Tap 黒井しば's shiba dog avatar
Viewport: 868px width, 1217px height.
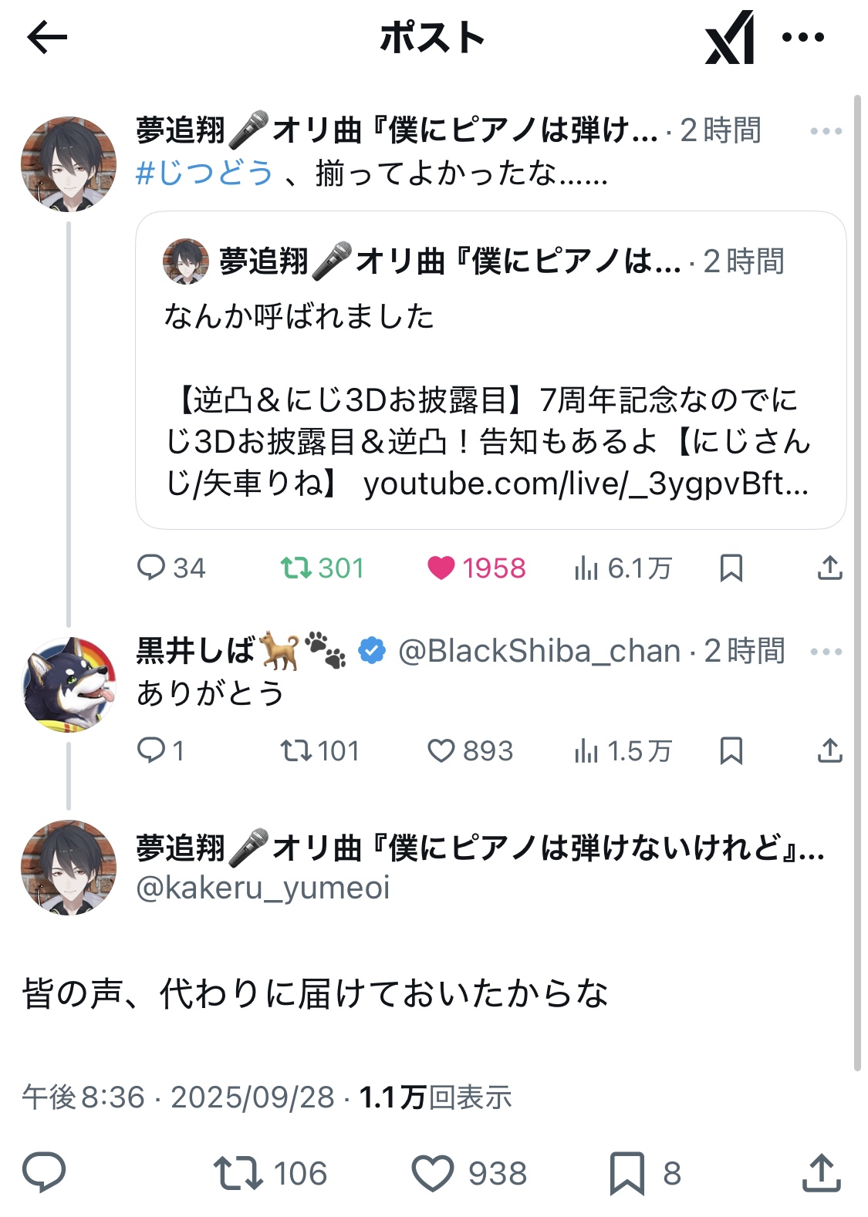(69, 684)
